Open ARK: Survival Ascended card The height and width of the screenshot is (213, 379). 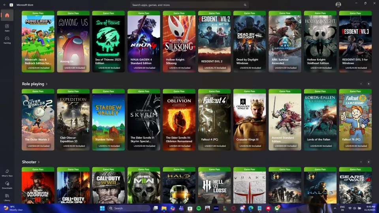click(x=285, y=41)
